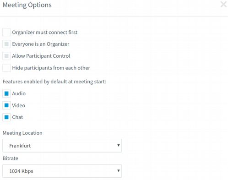This screenshot has width=228, height=180.
Task: Close the Meeting Options dialog
Action: tap(223, 4)
